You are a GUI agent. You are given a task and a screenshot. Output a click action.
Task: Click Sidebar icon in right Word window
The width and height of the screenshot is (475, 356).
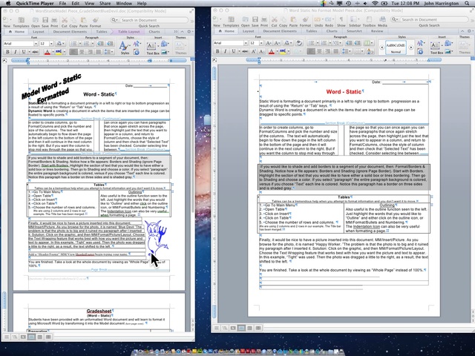coord(353,19)
